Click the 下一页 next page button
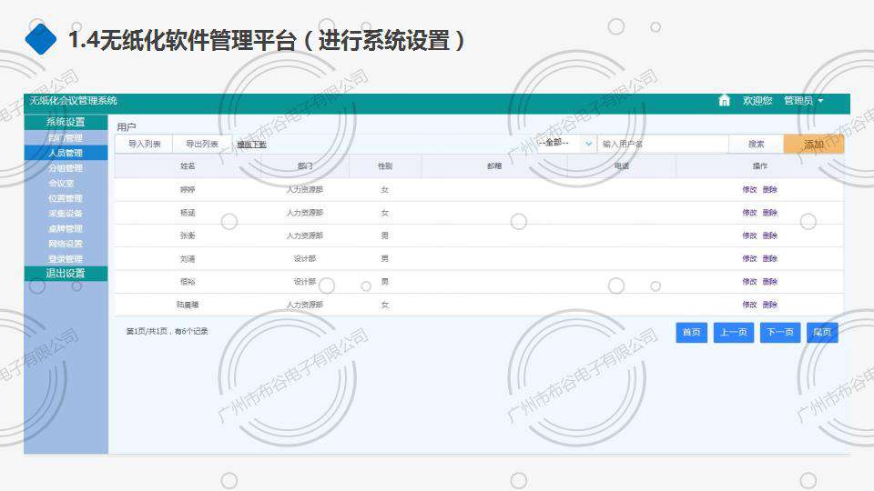 pyautogui.click(x=779, y=333)
